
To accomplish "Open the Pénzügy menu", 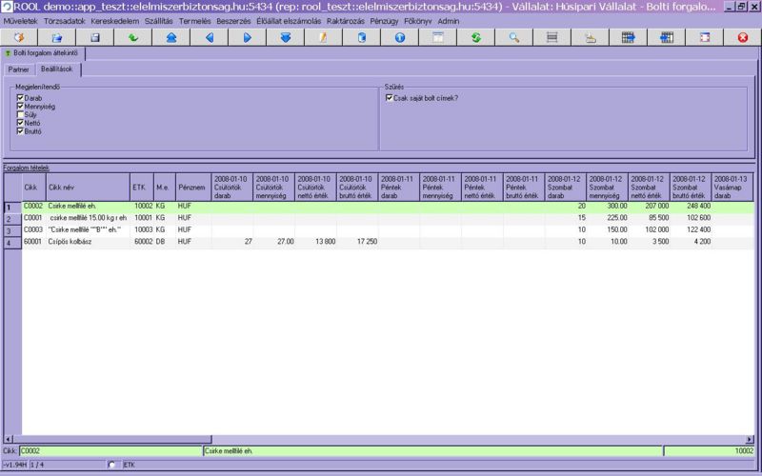I will 386,20.
